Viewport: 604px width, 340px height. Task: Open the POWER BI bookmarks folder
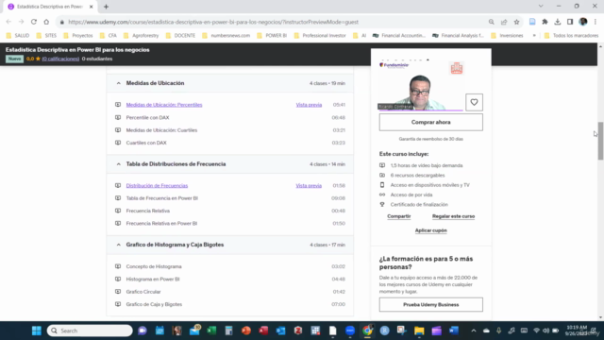pos(272,36)
